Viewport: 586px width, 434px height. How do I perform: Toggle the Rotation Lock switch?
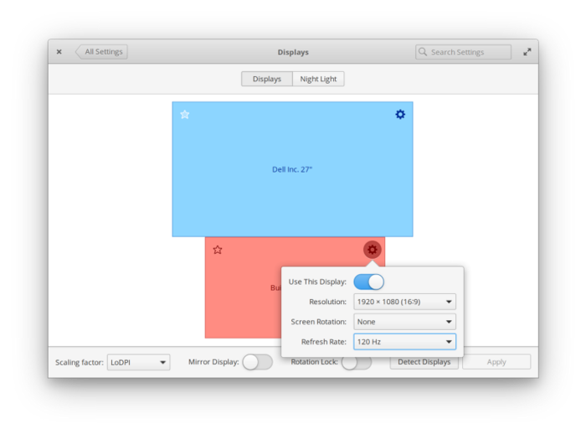[x=357, y=363]
